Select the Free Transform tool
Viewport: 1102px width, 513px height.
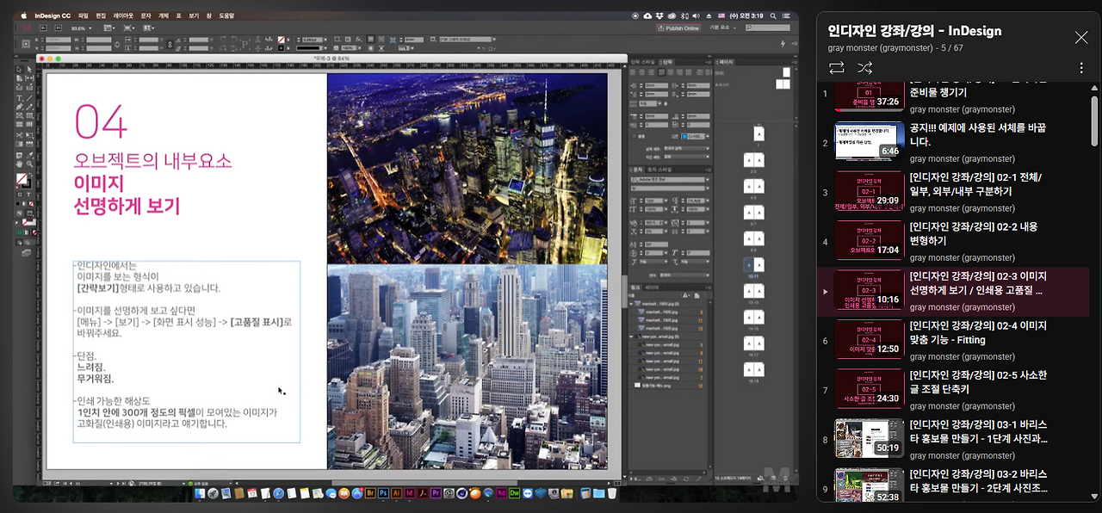29,135
